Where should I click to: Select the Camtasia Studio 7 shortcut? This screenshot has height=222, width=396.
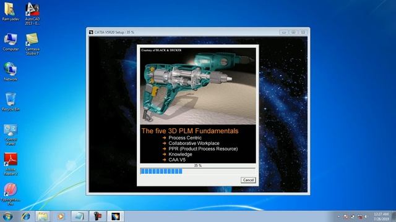[32, 44]
